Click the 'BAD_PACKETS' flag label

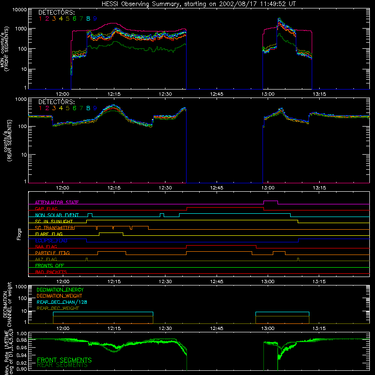point(51,272)
